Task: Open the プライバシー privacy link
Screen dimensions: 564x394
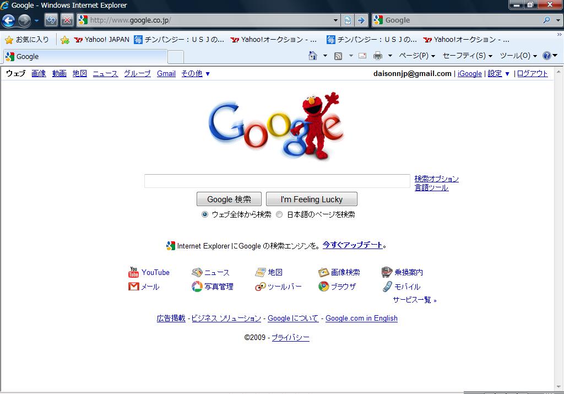Action: tap(290, 337)
